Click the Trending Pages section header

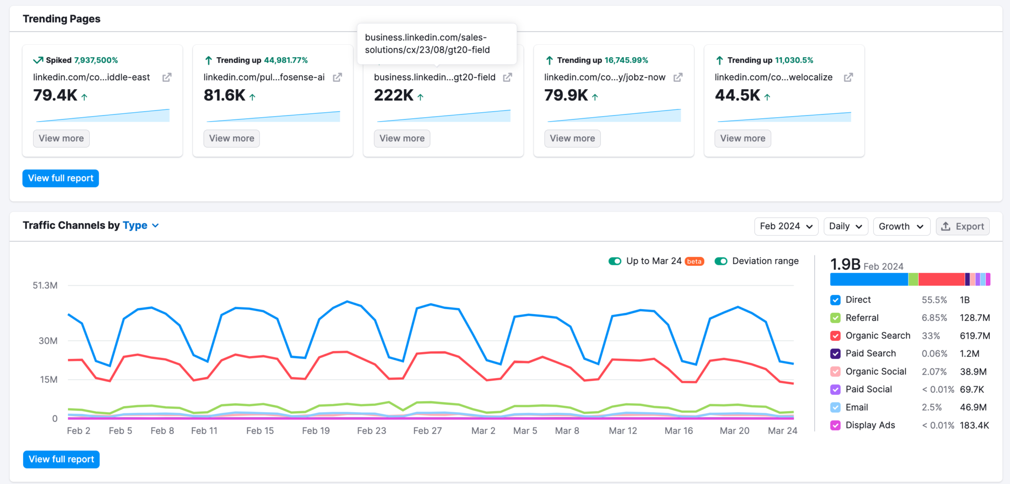[x=61, y=19]
